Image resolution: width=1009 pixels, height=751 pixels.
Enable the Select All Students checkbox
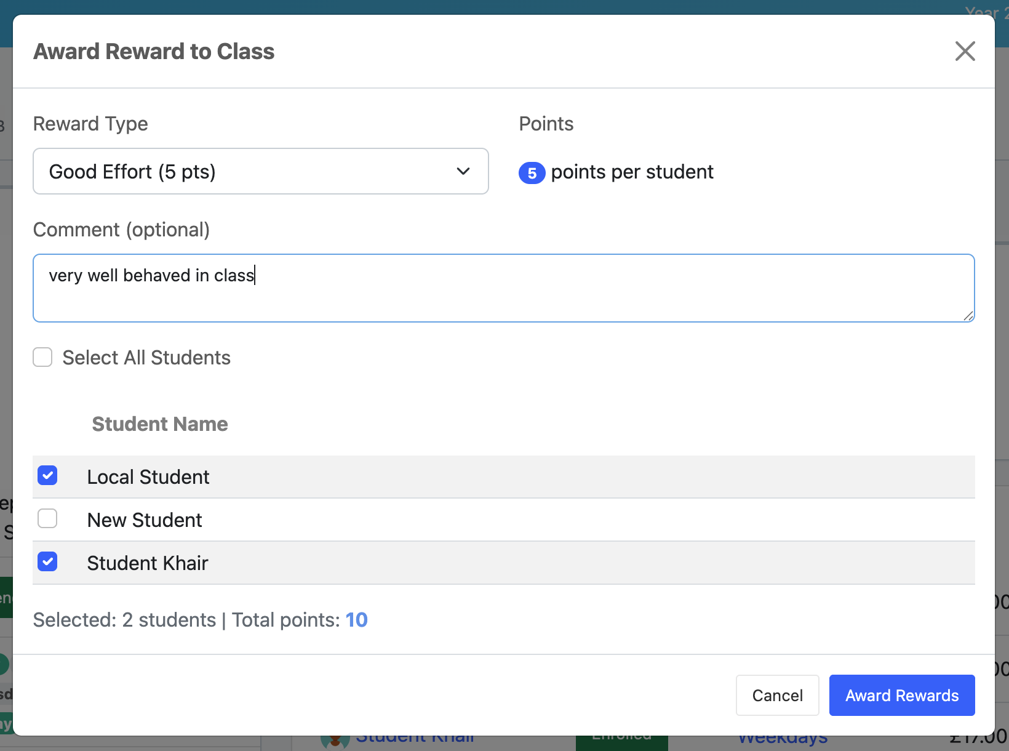[42, 357]
